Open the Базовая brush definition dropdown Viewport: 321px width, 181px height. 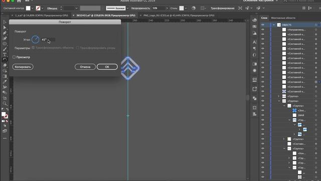pos(127,8)
